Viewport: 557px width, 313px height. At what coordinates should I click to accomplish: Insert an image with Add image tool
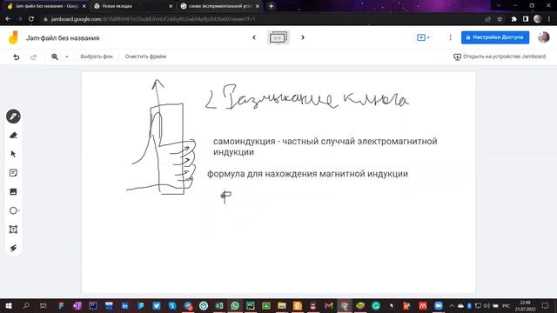pos(13,191)
